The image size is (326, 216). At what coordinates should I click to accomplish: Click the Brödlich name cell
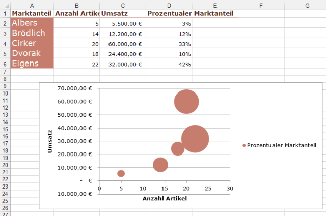(31, 34)
